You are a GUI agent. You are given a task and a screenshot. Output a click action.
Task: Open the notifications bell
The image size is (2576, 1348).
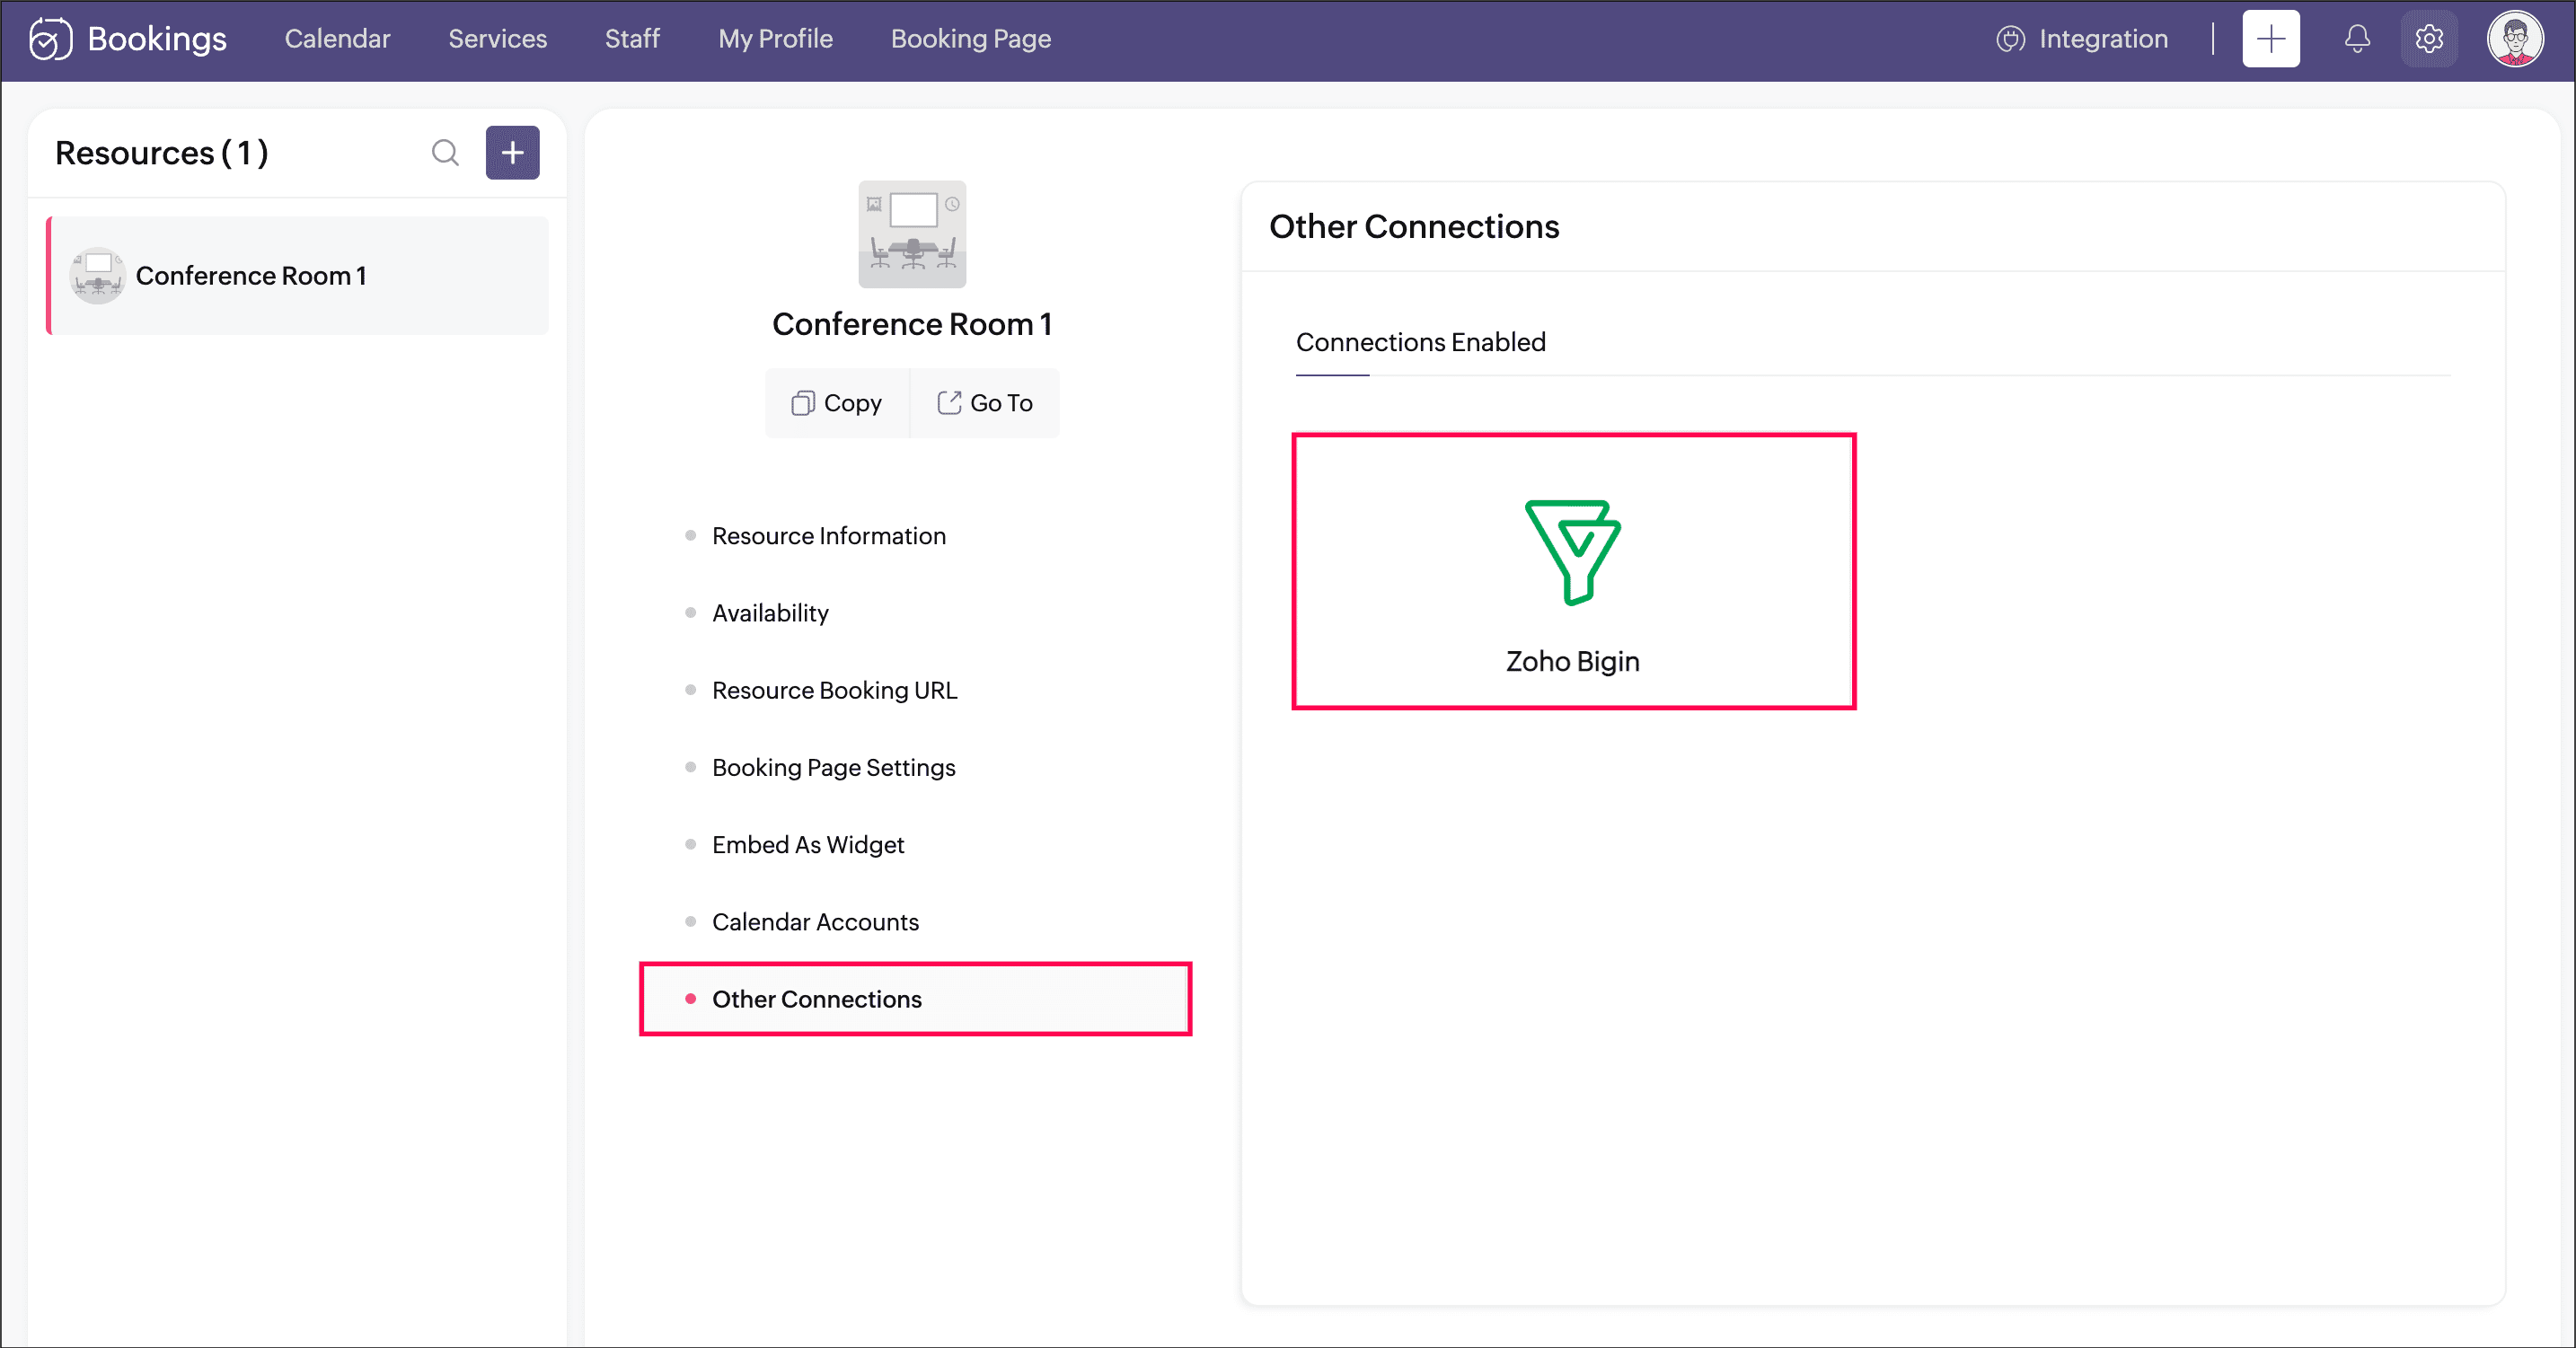click(2357, 39)
